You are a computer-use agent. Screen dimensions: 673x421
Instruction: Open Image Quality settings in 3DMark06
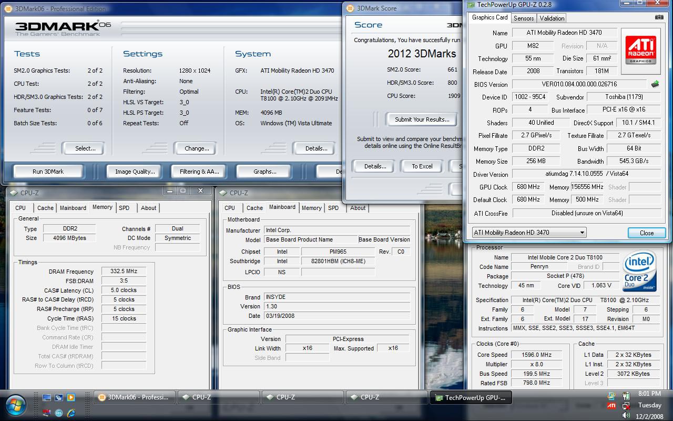(x=135, y=172)
